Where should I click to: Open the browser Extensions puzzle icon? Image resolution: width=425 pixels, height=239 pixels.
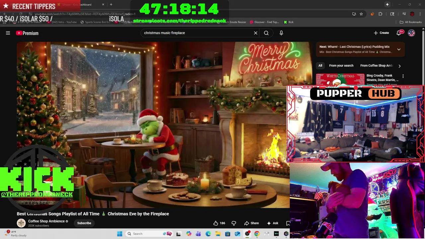[x=381, y=14]
